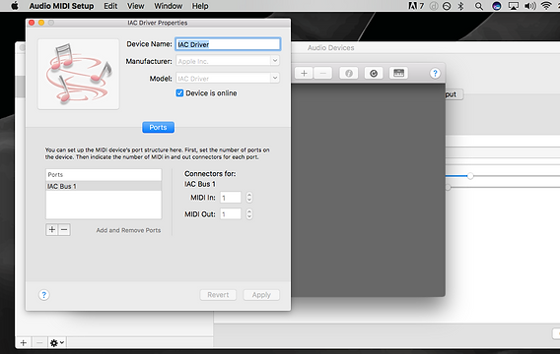Viewport: 560px width, 354px height.
Task: Remove audio device with bottom minus button
Action: click(x=39, y=342)
